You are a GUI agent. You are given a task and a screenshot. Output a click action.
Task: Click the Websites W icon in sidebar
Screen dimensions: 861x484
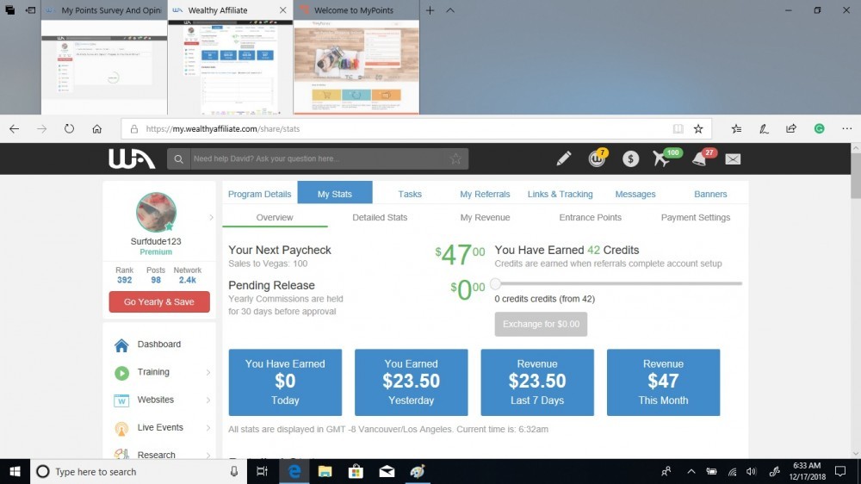tap(121, 400)
